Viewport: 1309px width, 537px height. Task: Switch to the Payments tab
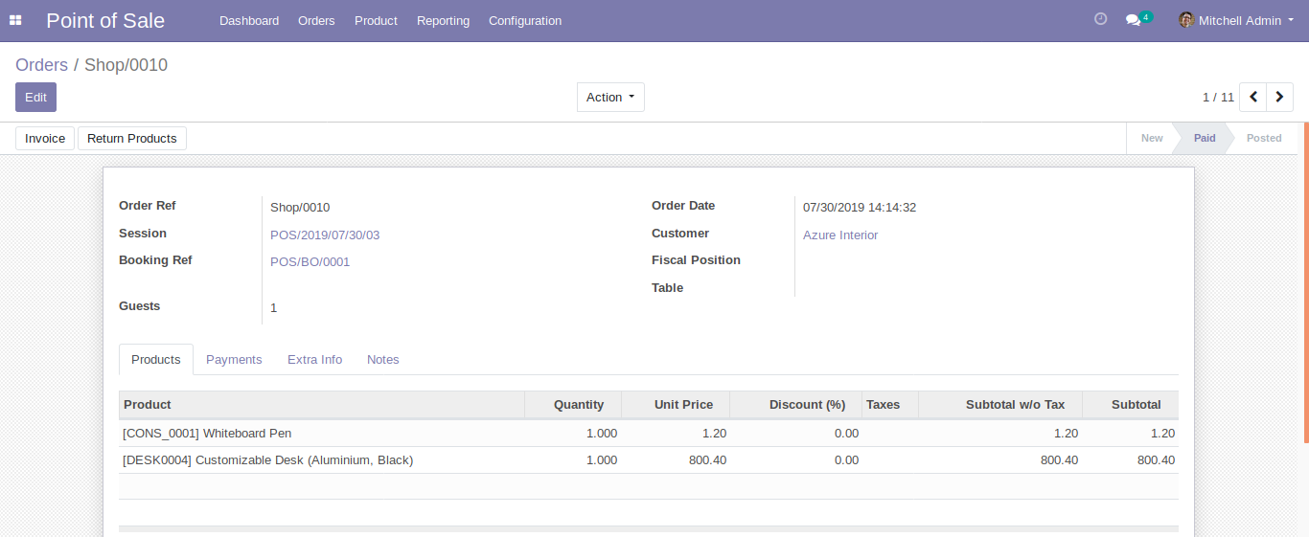[x=234, y=359]
